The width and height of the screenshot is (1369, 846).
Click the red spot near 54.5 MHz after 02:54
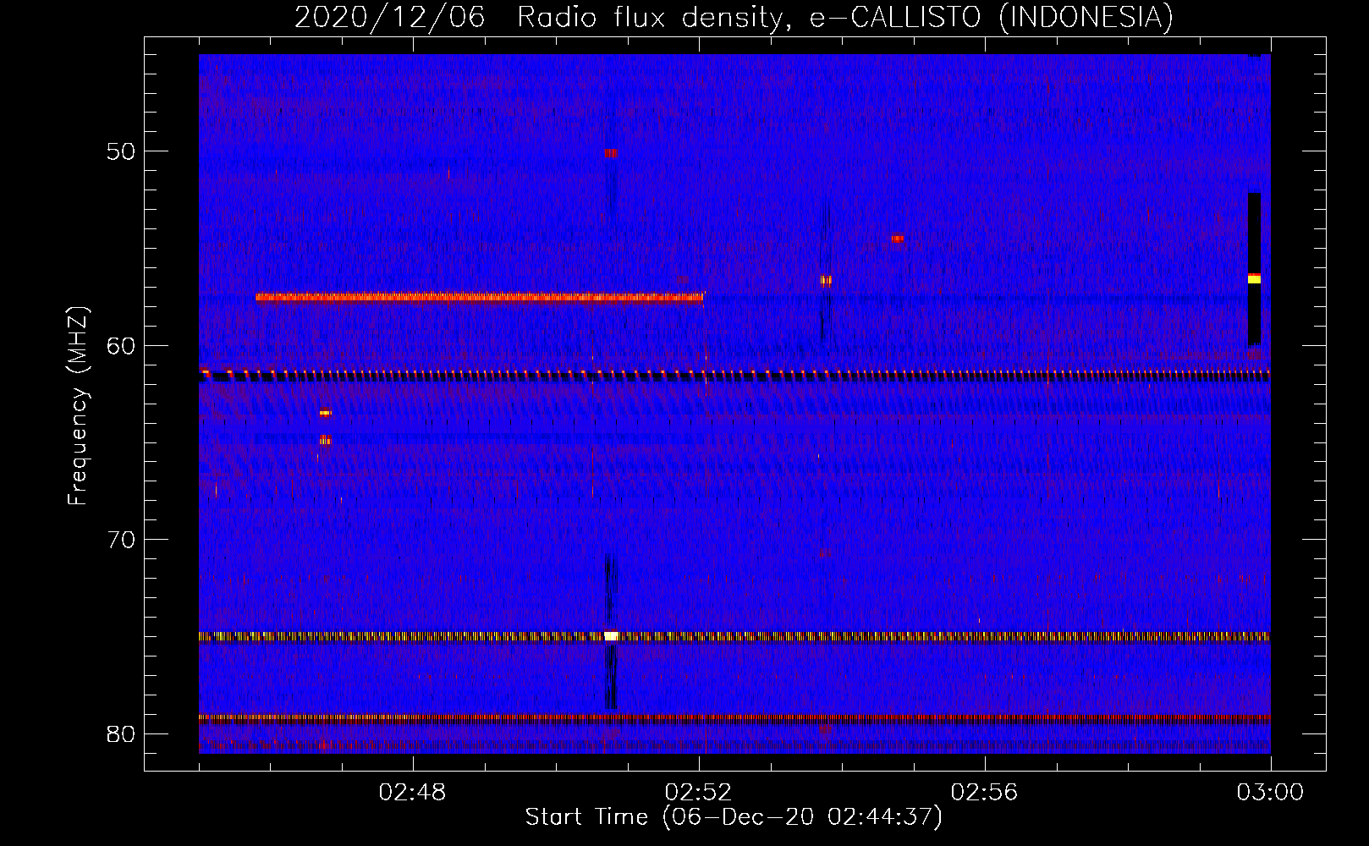[898, 239]
